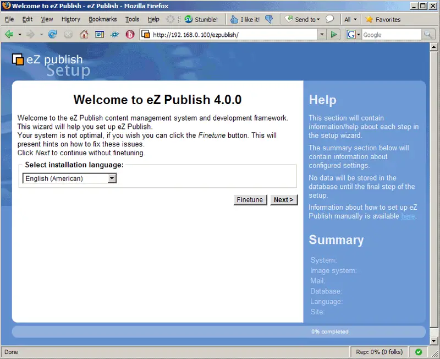
Task: Open the Edit menu
Action: pos(28,19)
